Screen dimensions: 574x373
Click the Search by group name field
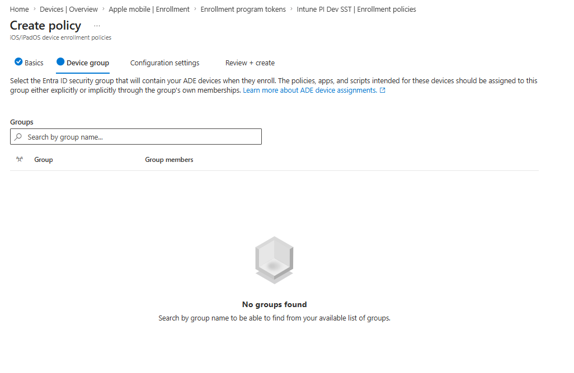pyautogui.click(x=136, y=137)
